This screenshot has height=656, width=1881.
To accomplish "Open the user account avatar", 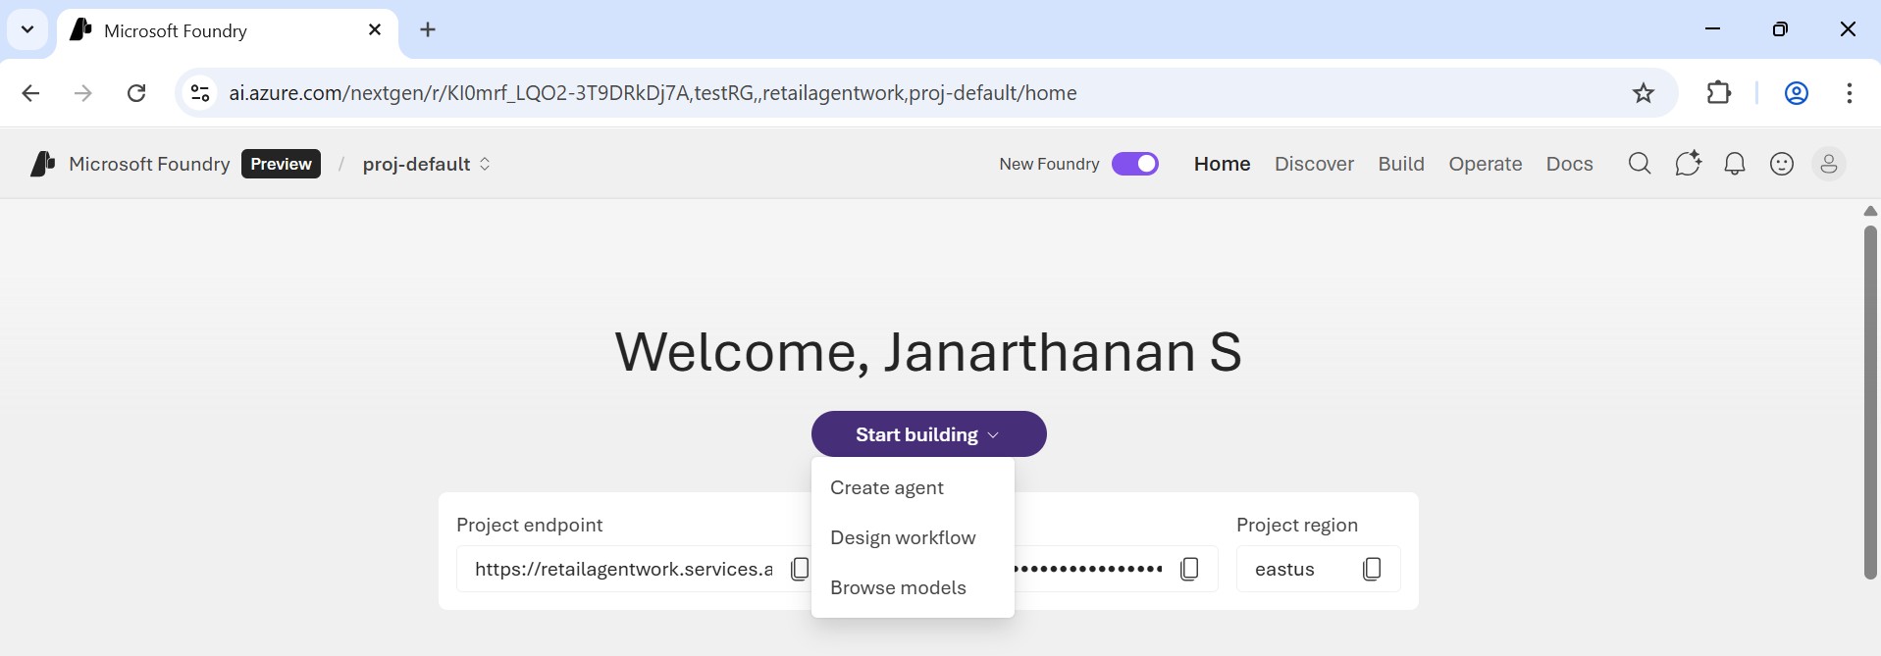I will 1829,164.
